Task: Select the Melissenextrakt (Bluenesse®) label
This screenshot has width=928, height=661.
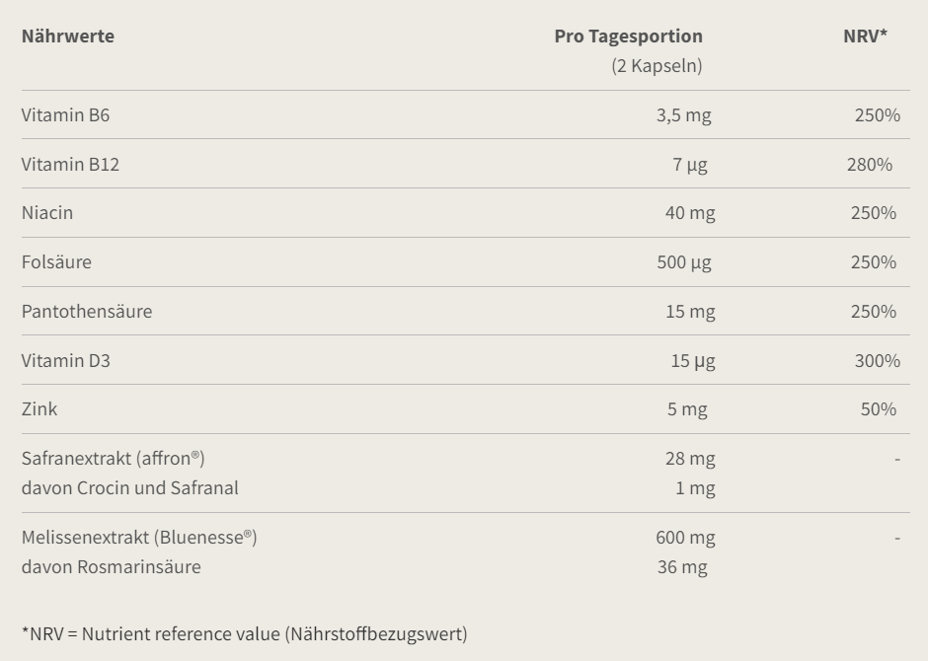Action: [x=139, y=538]
